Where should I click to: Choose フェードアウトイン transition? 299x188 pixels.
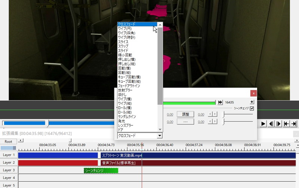(x=137, y=86)
